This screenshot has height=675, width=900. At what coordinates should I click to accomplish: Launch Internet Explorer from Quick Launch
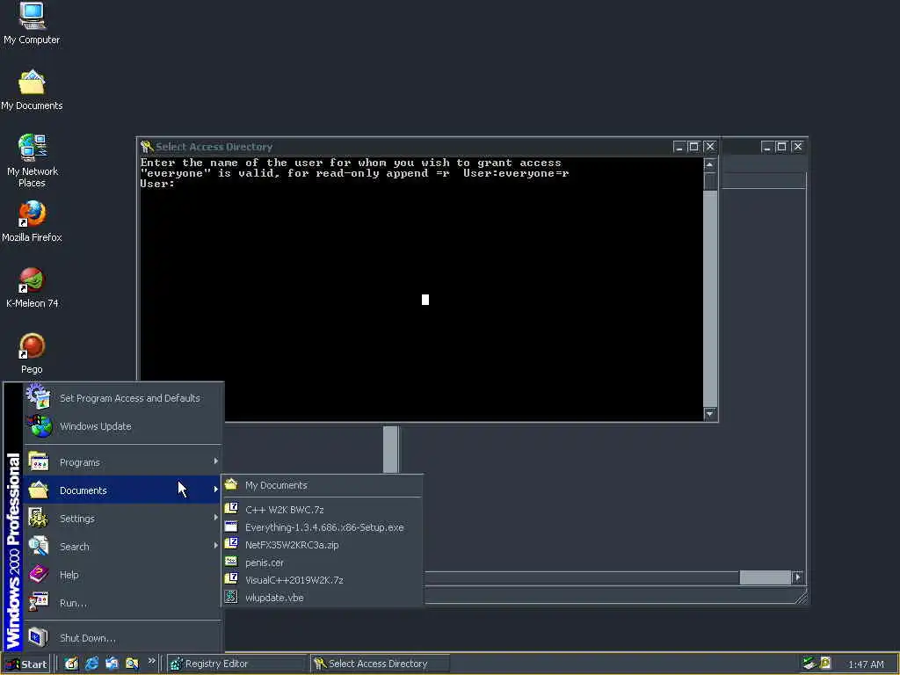91,664
